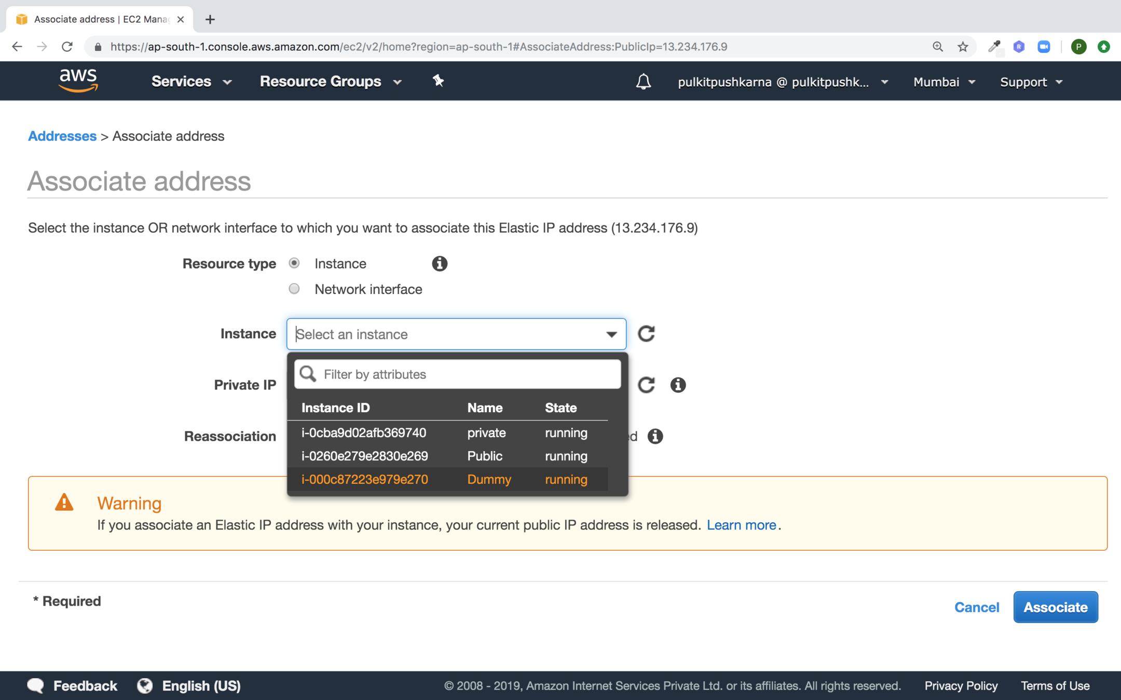Refresh the instance list

pyautogui.click(x=646, y=333)
